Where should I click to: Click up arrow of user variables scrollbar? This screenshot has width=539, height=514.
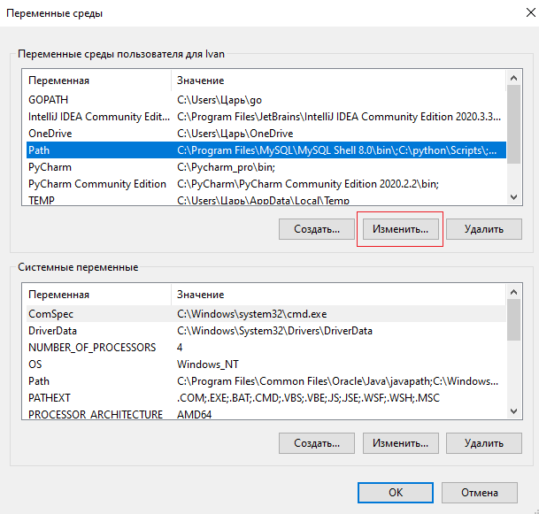[x=514, y=78]
